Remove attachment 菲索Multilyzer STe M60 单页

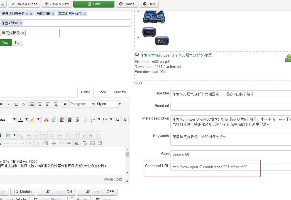[x=137, y=54]
